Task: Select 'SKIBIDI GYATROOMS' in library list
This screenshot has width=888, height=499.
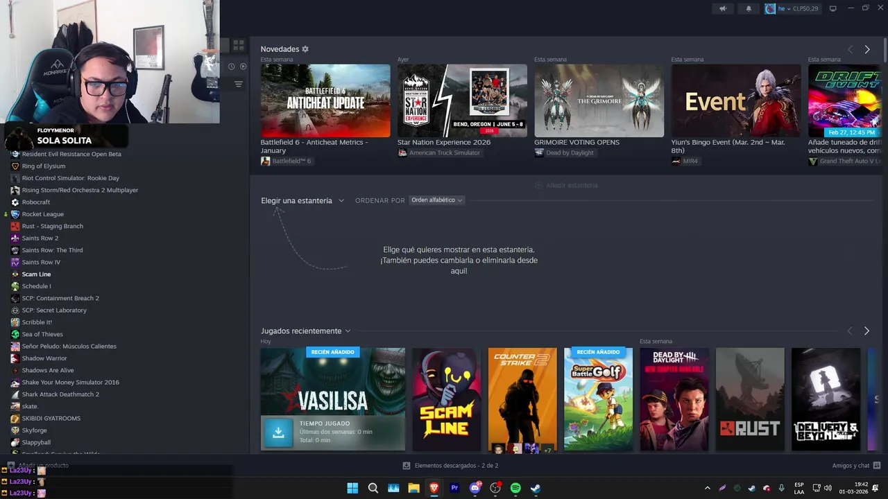Action: coord(51,419)
